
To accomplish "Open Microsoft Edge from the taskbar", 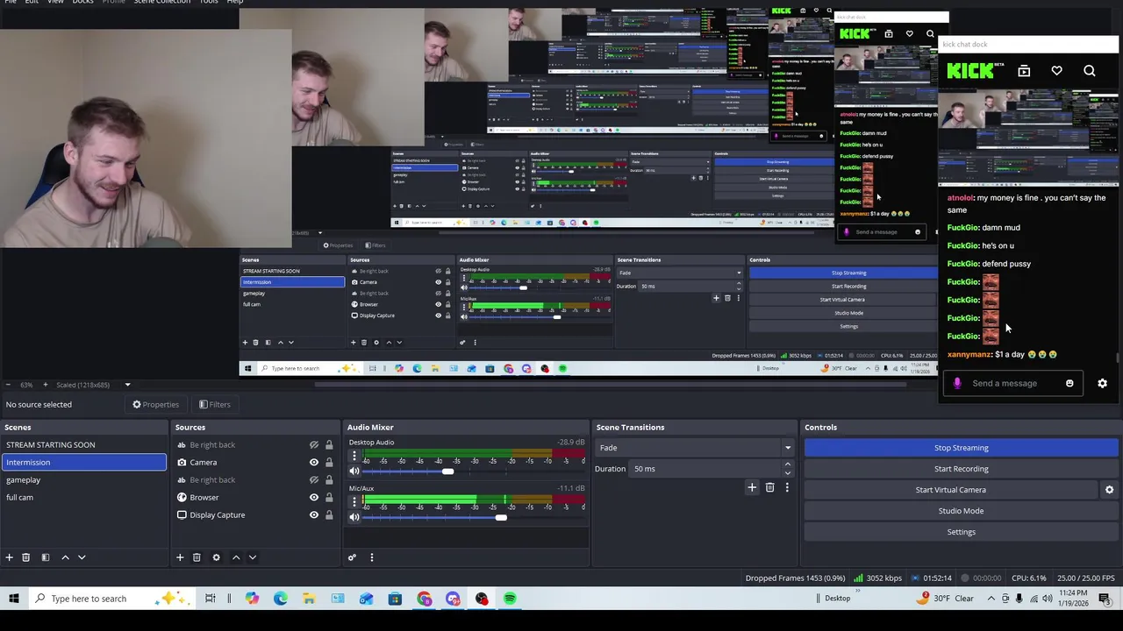I will (x=280, y=599).
